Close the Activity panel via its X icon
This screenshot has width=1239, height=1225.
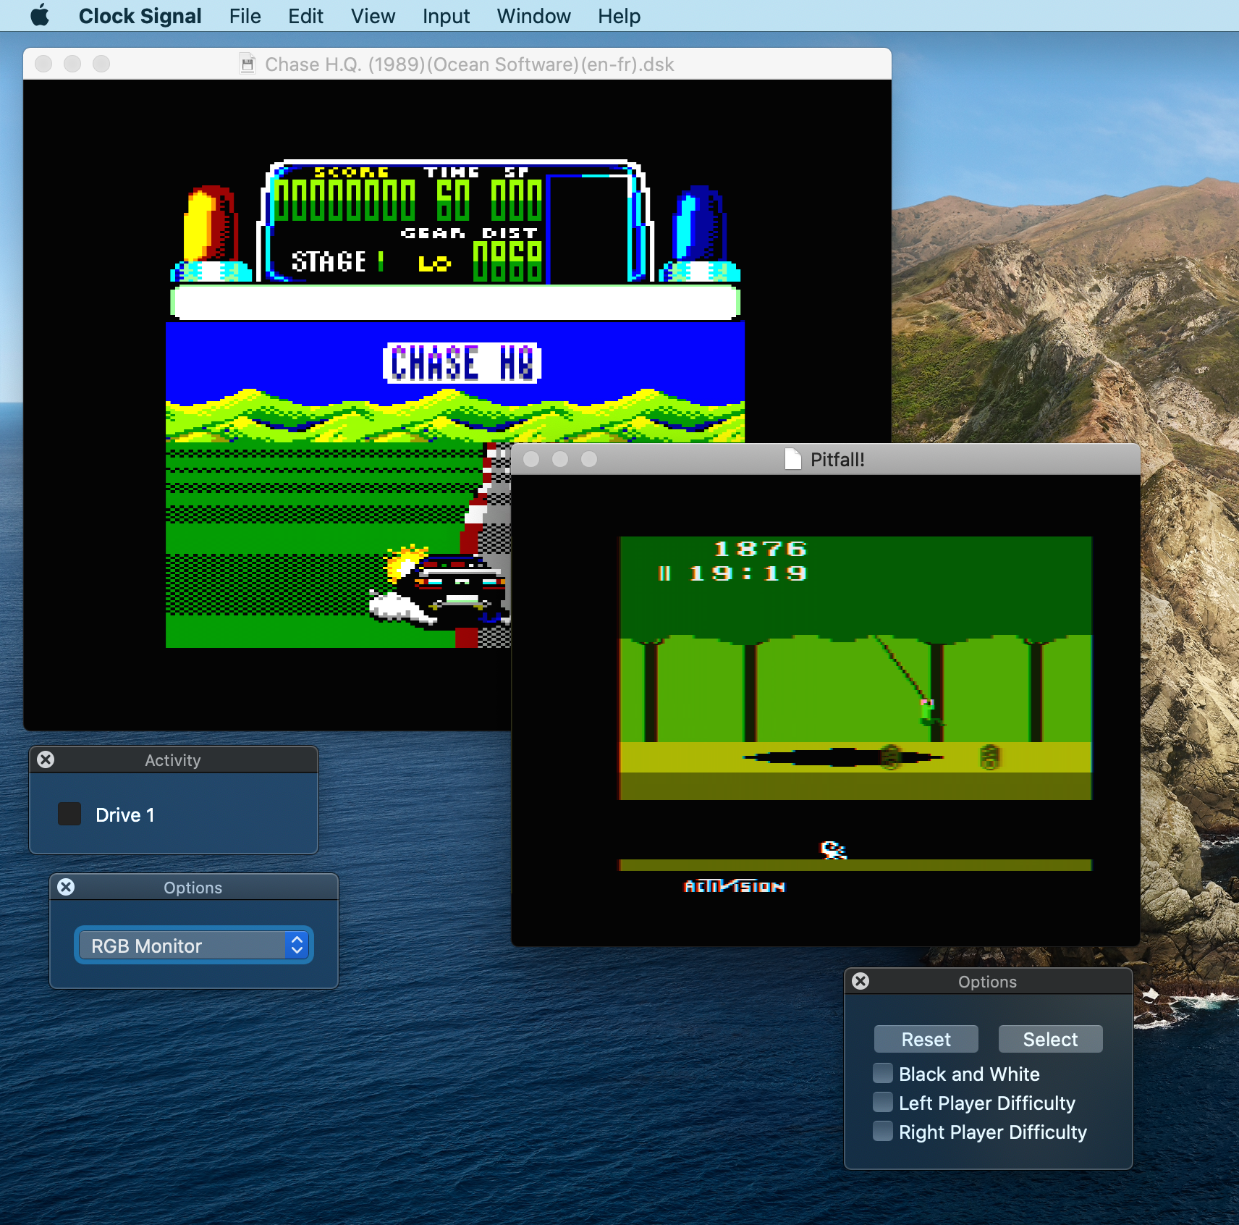46,759
